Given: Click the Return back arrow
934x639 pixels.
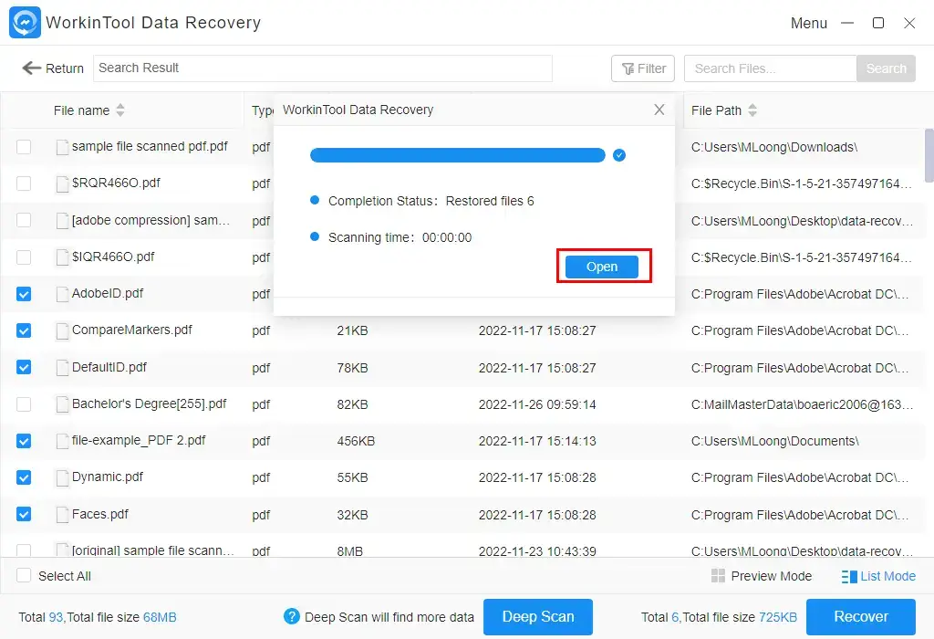Looking at the screenshot, I should coord(33,68).
